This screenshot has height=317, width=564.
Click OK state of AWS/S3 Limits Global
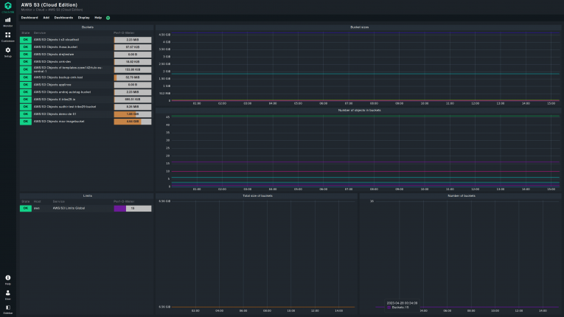[26, 209]
